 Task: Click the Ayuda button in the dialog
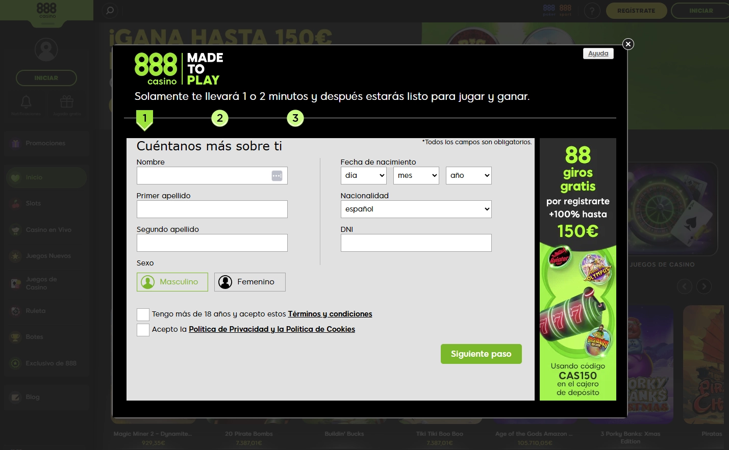point(598,54)
